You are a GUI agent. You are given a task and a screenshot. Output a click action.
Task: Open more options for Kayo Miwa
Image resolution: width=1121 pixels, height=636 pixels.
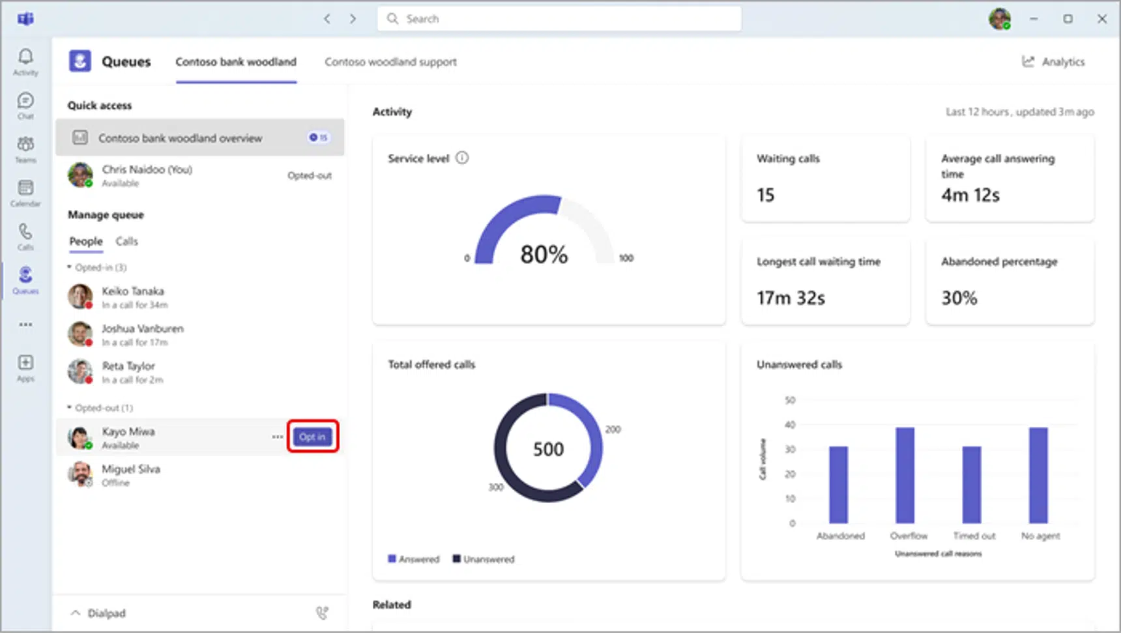tap(278, 437)
